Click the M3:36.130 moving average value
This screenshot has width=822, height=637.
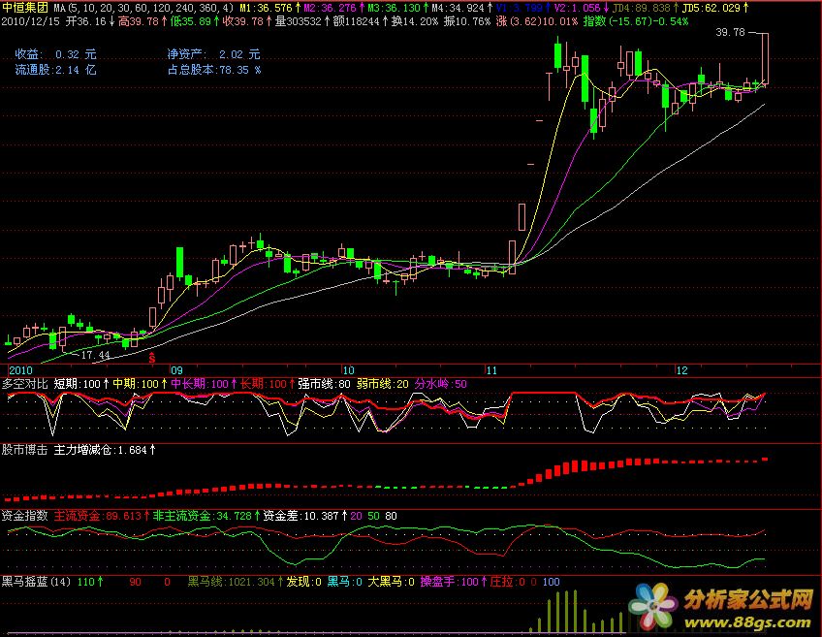pos(397,8)
